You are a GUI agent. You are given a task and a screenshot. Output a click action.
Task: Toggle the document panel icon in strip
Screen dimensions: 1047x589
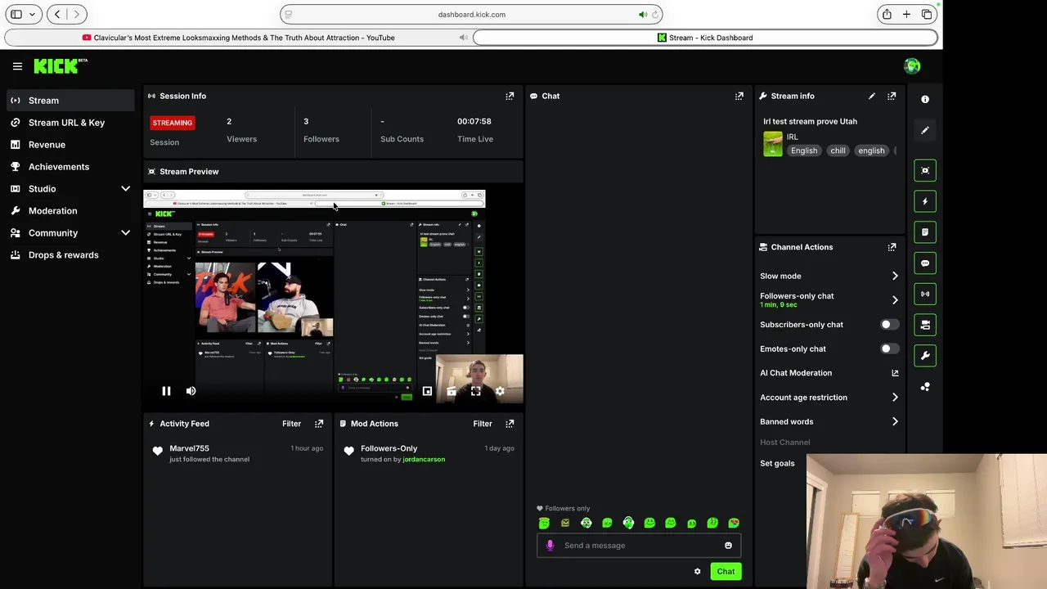(925, 232)
